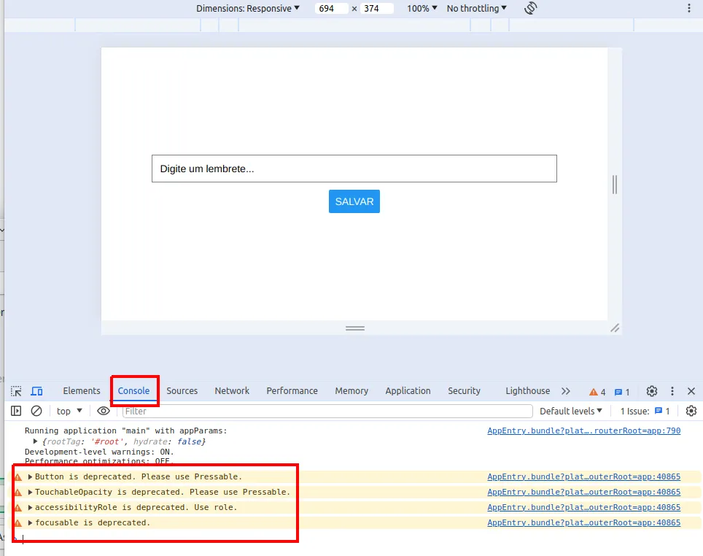Create a live expression with eye icon
Viewport: 703px width, 556px height.
[104, 411]
